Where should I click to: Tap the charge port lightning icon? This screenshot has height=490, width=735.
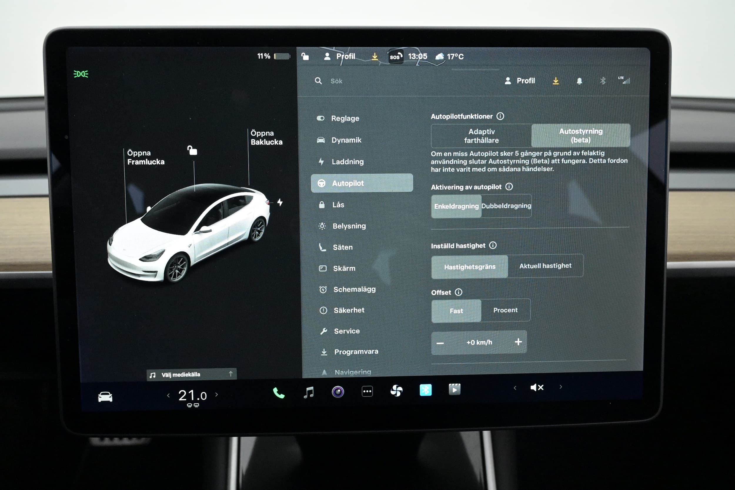point(280,202)
